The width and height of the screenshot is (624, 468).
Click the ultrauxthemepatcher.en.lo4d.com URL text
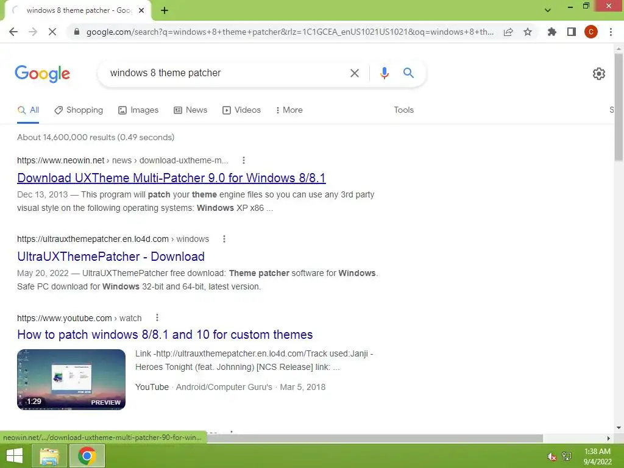[x=113, y=239]
